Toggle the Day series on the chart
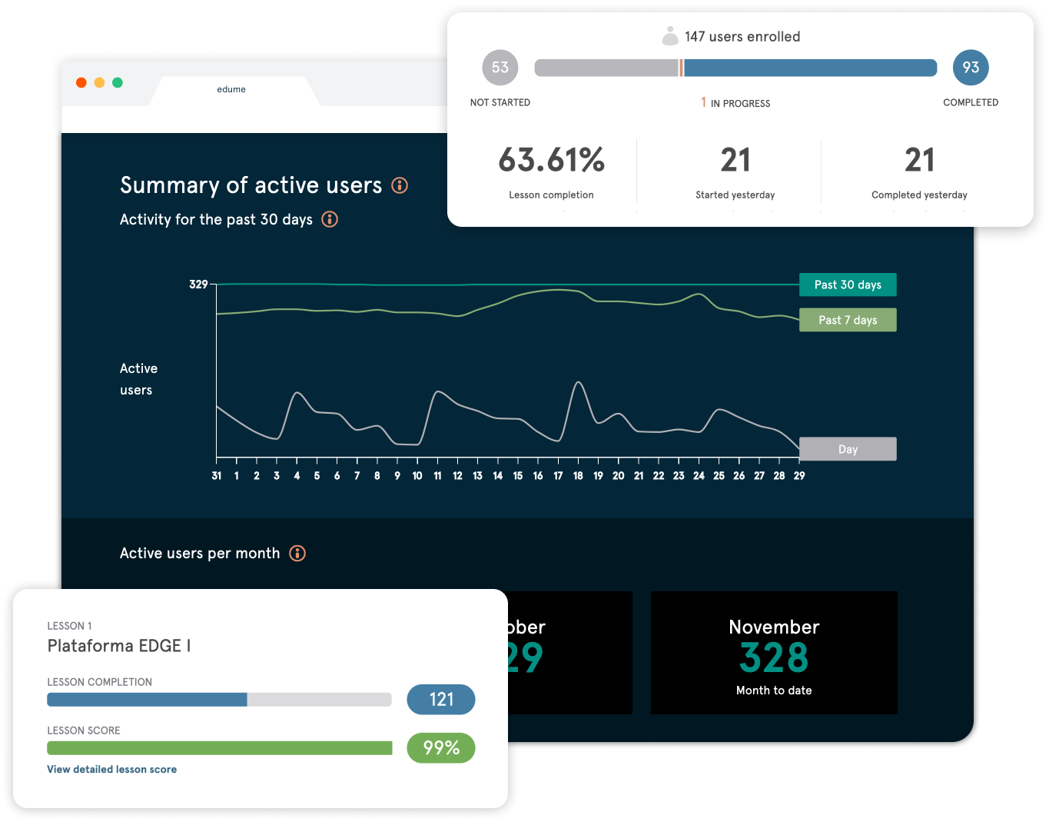 [848, 448]
